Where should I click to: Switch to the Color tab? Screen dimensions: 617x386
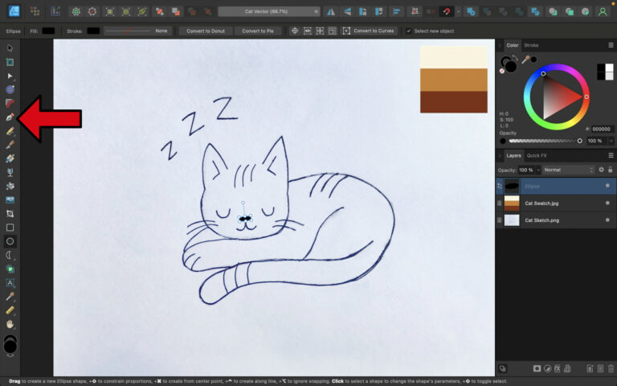tap(513, 45)
